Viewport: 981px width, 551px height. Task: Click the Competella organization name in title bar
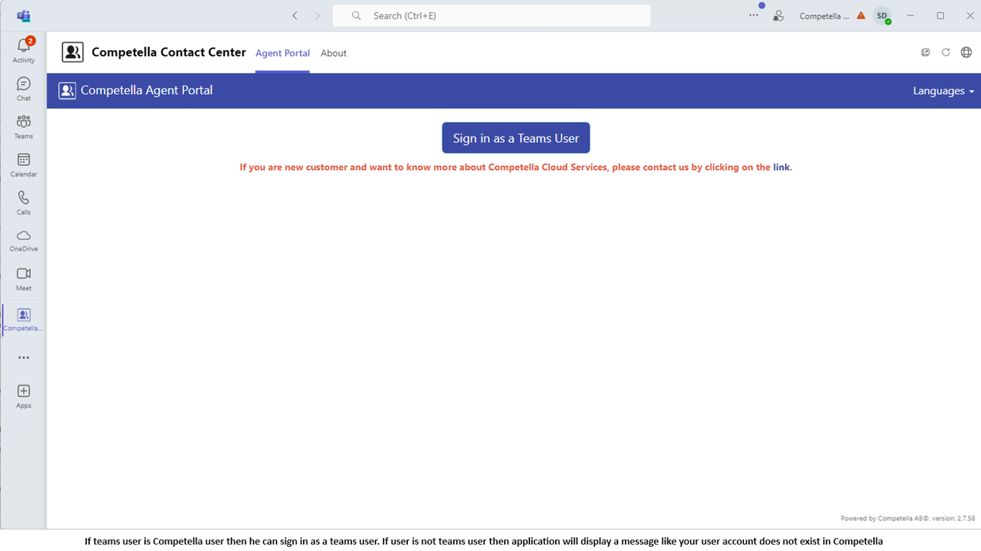[824, 16]
